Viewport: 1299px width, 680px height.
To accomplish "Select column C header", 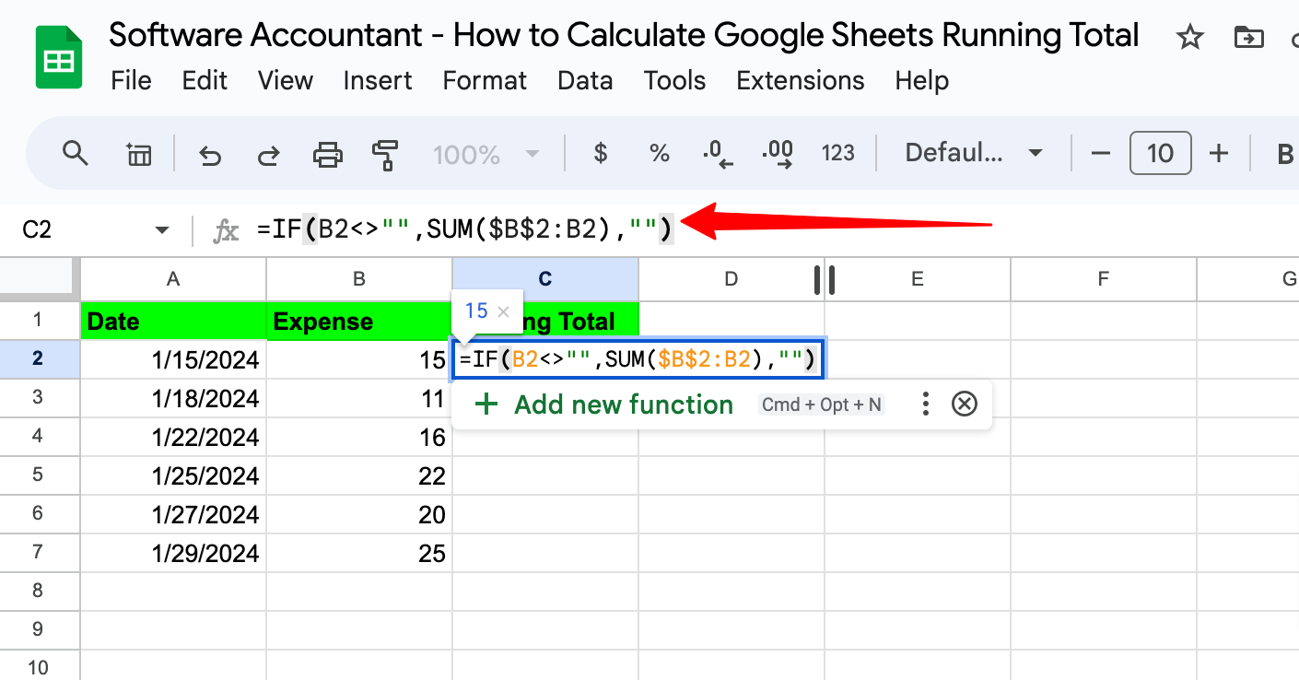I will tap(545, 278).
